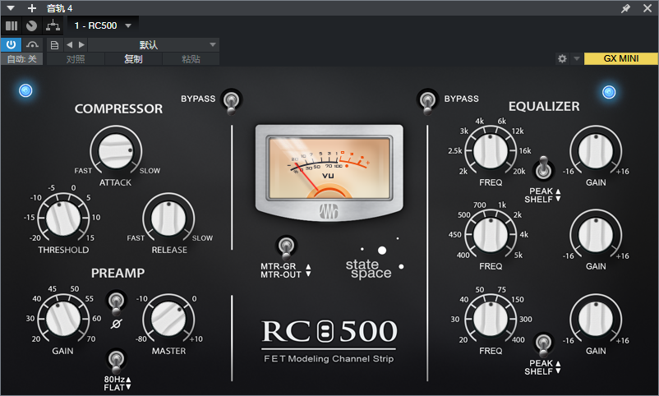
Task: Open the 默认 preset dropdown
Action: point(154,44)
